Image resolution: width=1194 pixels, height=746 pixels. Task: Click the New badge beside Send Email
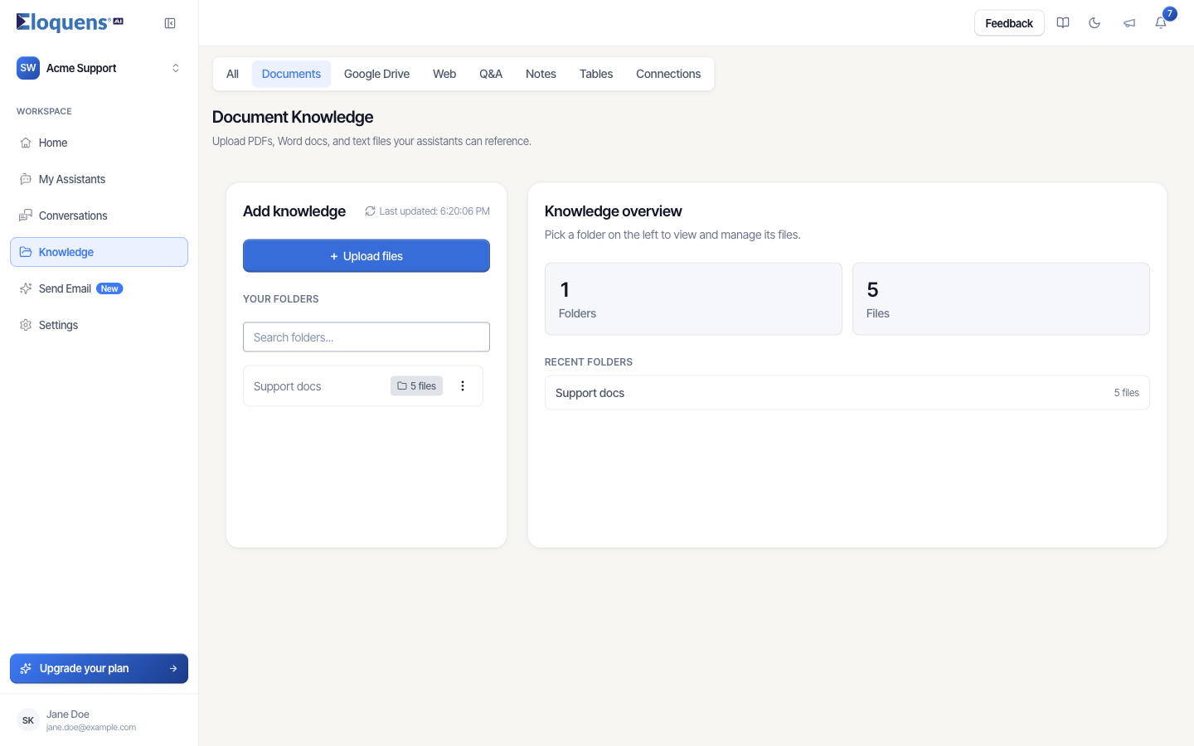(x=109, y=288)
